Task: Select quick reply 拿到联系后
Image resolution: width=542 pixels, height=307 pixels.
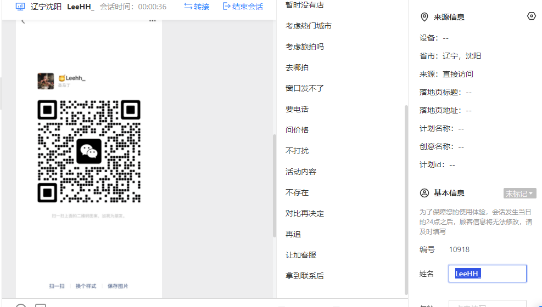Action: click(305, 276)
